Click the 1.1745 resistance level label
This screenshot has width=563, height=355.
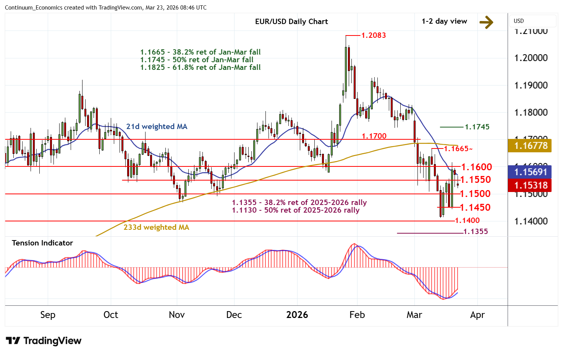477,127
